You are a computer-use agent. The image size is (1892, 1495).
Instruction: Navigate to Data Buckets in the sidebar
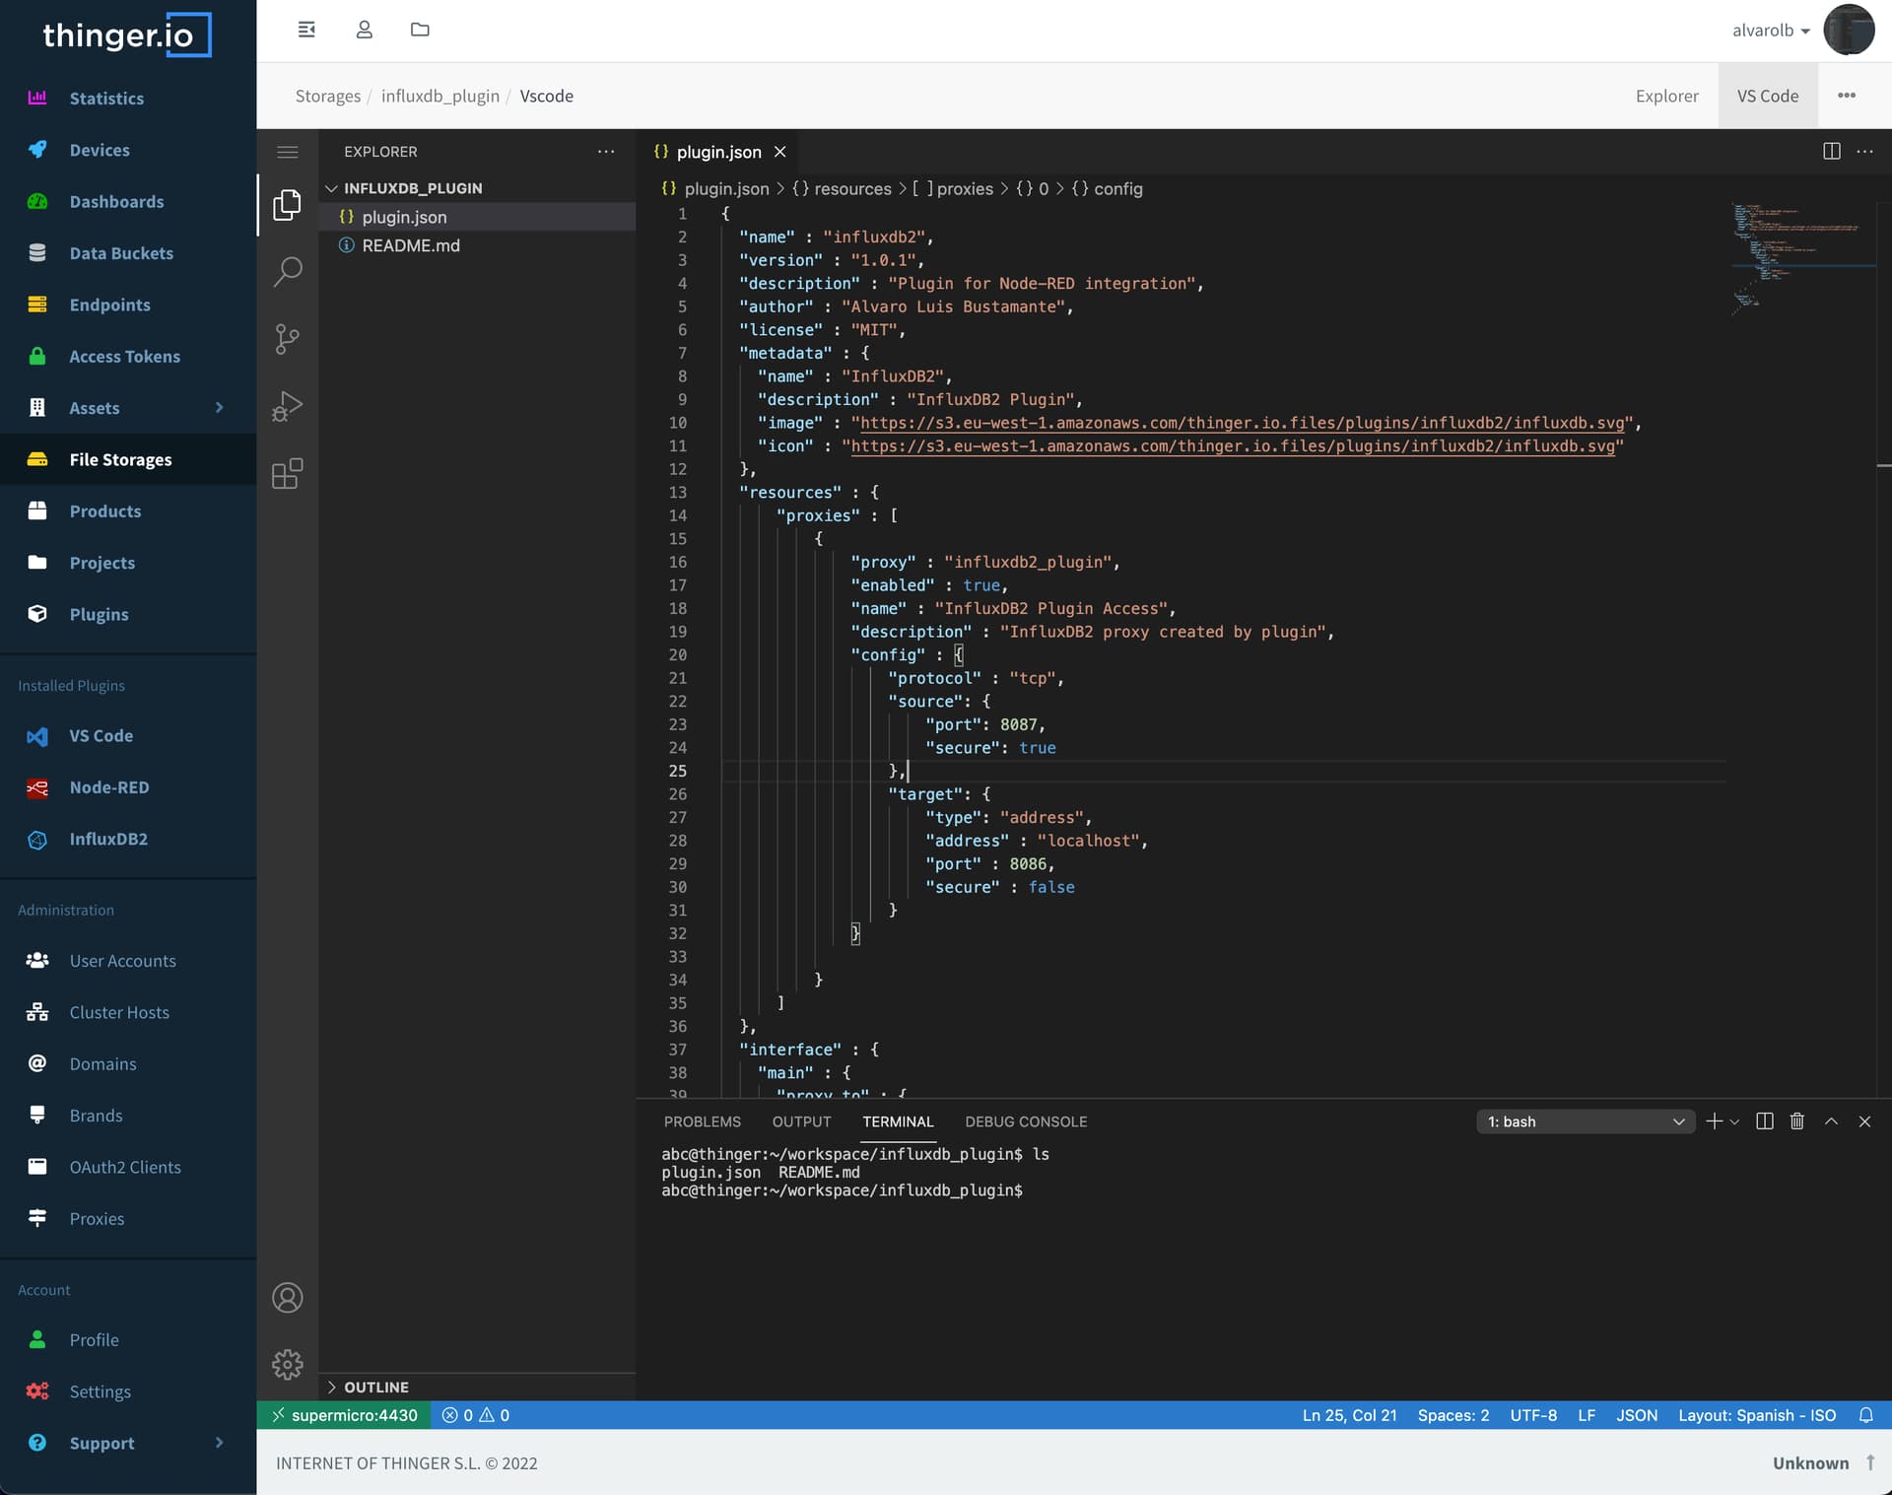(121, 253)
